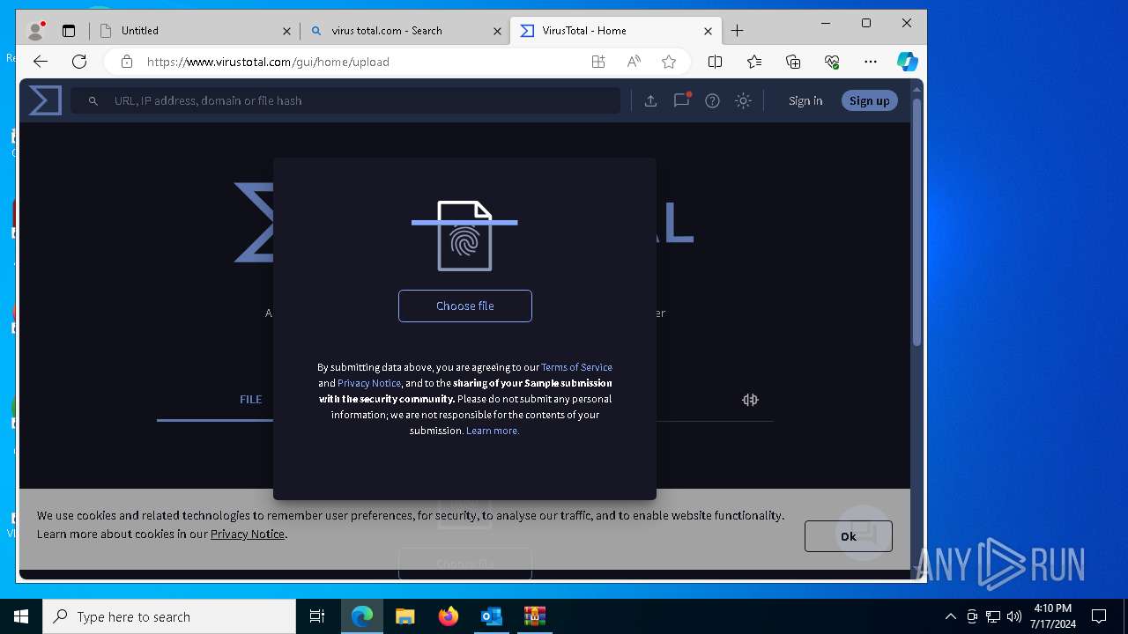Show hidden system tray icons
Screen dimensions: 1128x634
951,616
